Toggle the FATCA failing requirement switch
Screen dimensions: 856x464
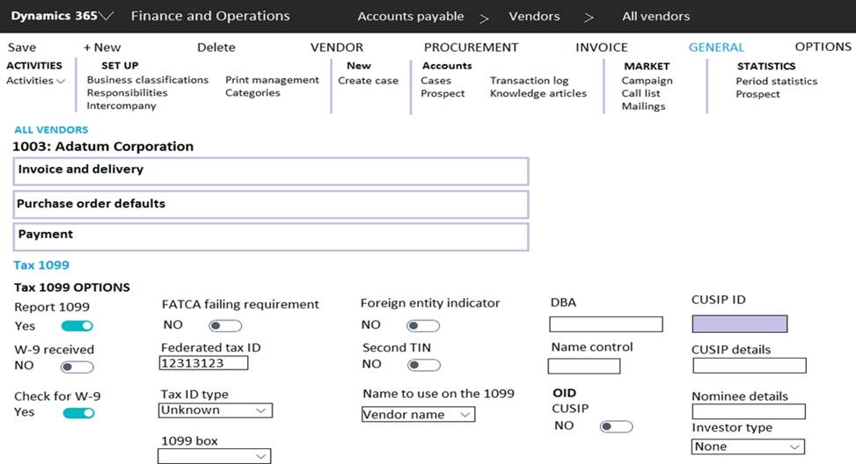[x=224, y=325]
